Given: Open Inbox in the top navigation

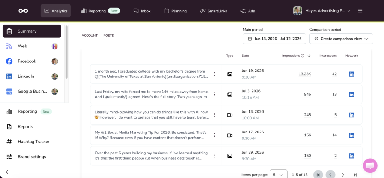Looking at the screenshot, I should (142, 11).
